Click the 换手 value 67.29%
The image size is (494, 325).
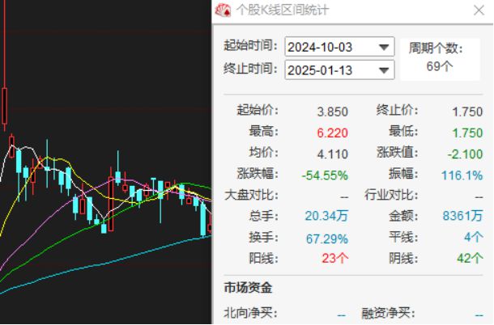(x=327, y=239)
